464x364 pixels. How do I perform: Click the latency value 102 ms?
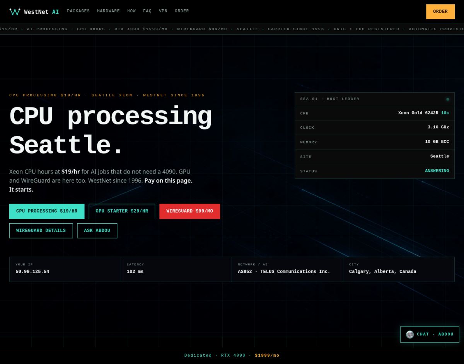[135, 272]
